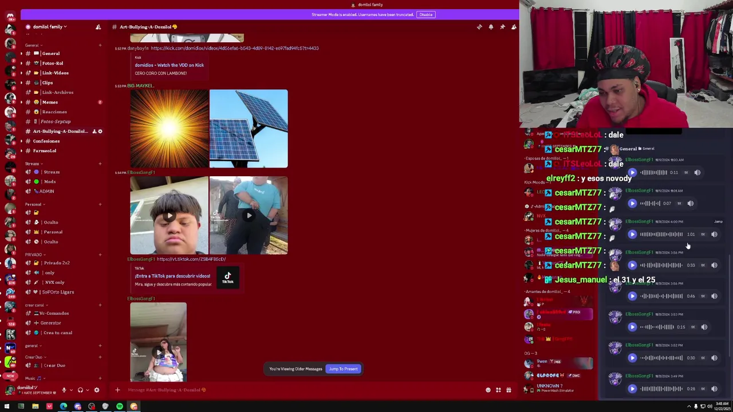
Task: Click message input field for Art-Bullying-A-Domilol
Action: coord(304,390)
